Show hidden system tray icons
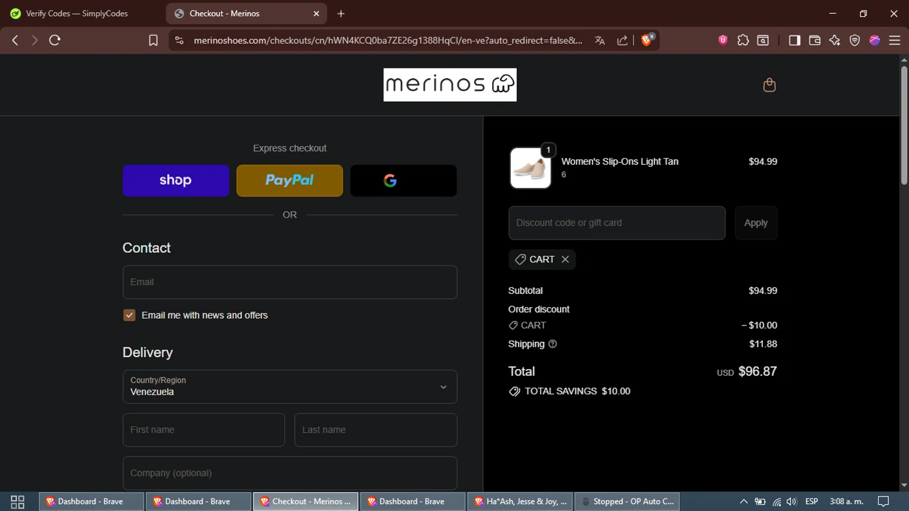Screen dimensions: 909x511 click(744, 501)
